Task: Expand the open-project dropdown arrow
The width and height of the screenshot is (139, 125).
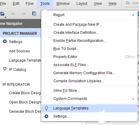Action: (x=5, y=17)
